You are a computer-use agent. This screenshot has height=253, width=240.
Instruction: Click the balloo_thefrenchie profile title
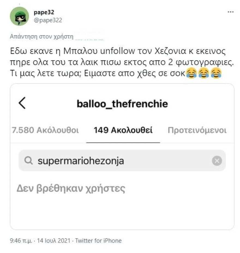coord(123,103)
